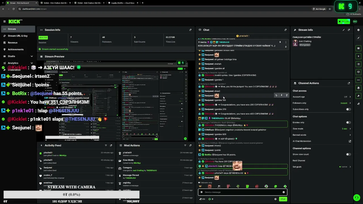Click the Send a message input field
This screenshot has height=204, width=363.
[x=242, y=192]
